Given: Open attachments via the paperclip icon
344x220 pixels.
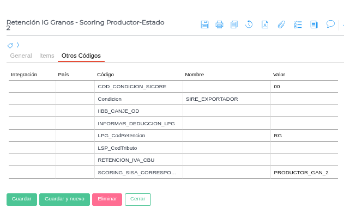Looking at the screenshot, I should [281, 25].
